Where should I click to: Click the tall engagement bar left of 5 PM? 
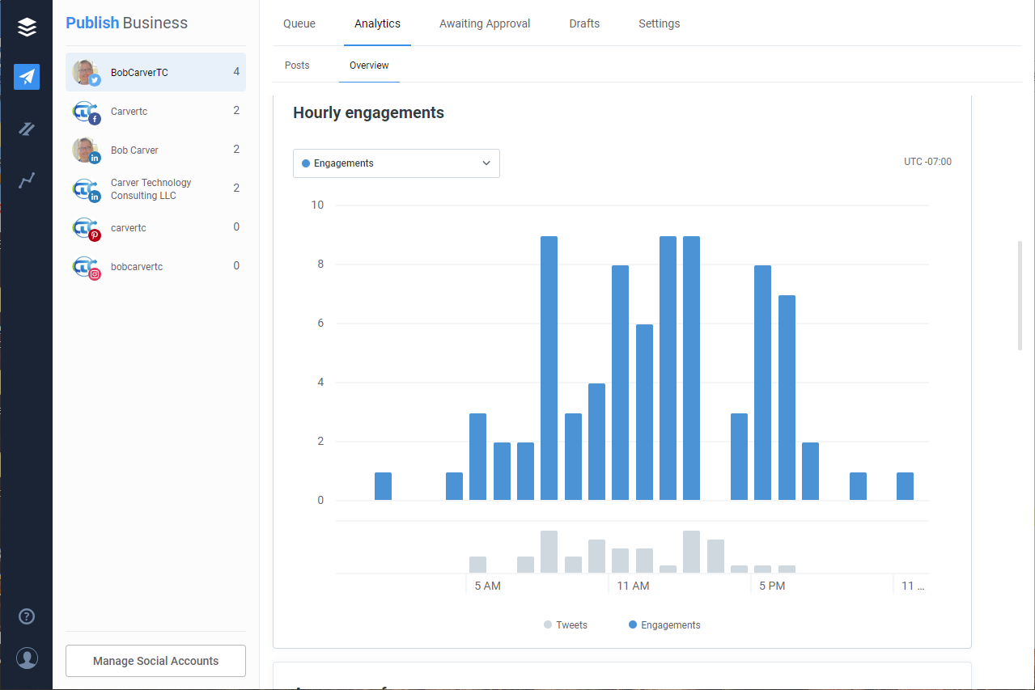click(762, 383)
